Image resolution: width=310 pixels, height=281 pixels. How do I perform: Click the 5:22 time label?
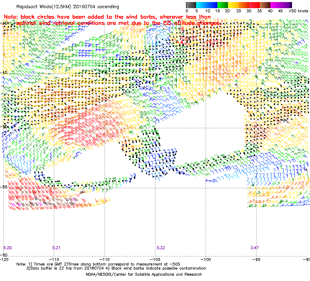pyautogui.click(x=161, y=248)
